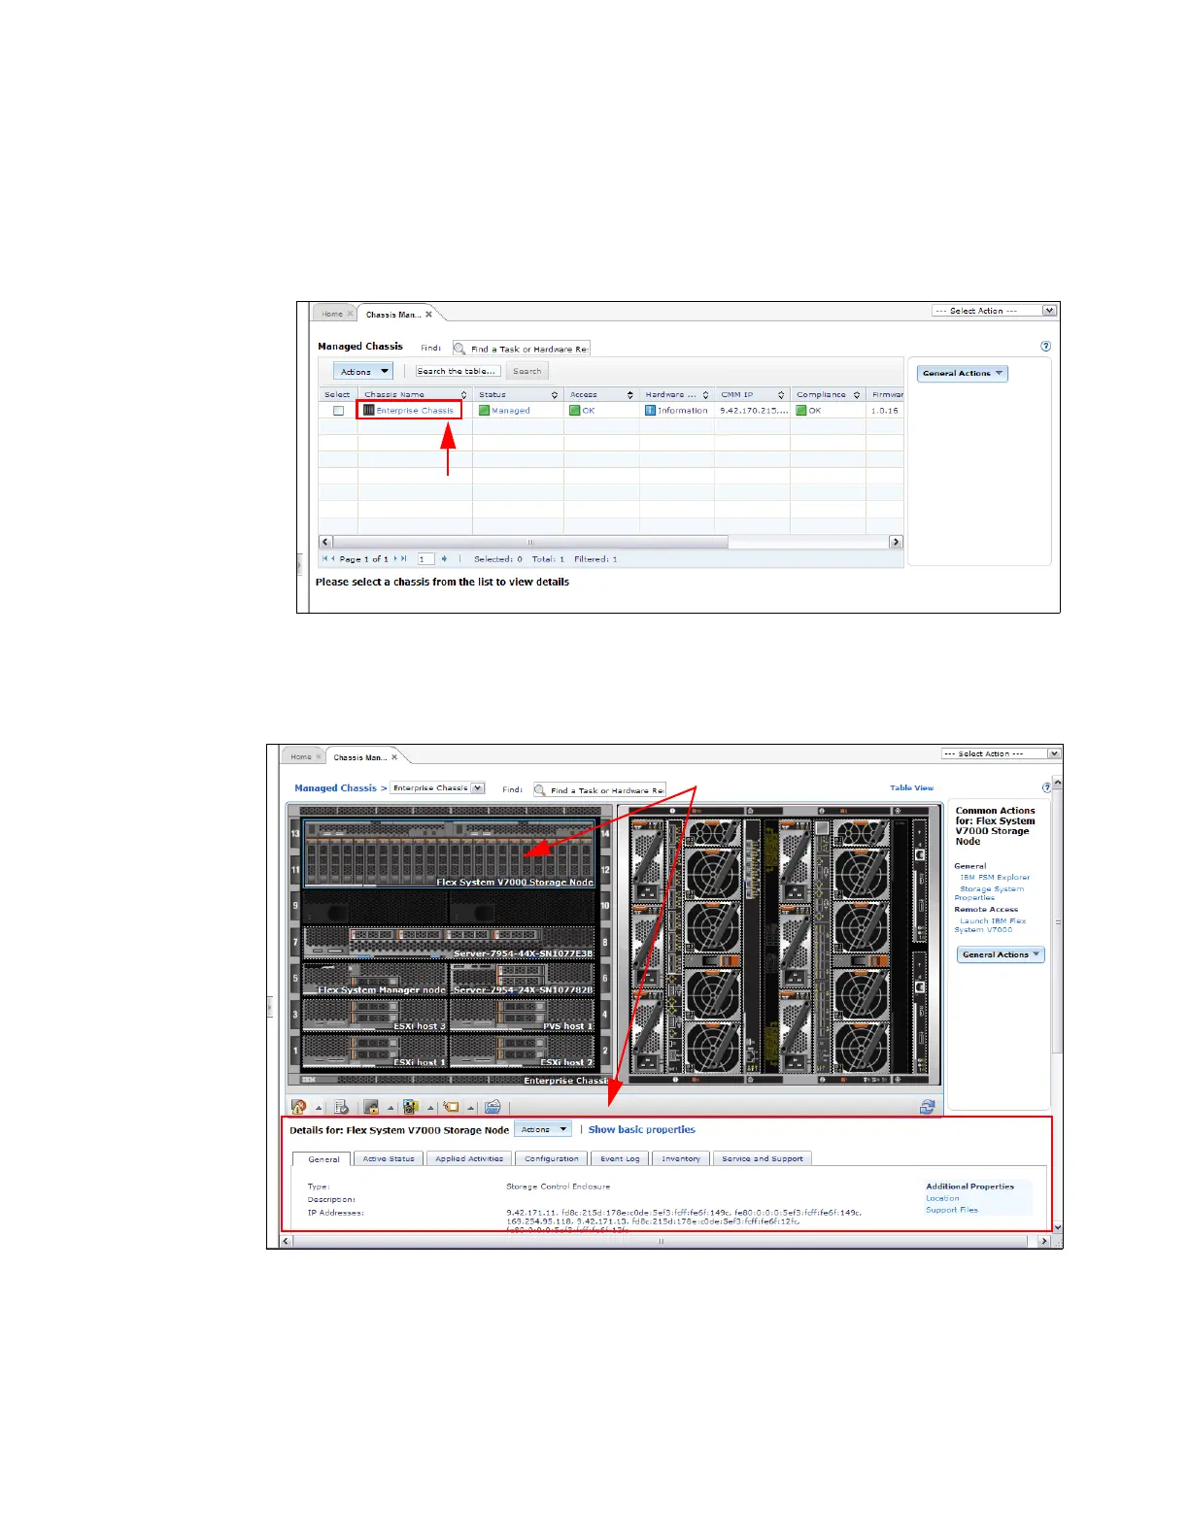Image resolution: width=1189 pixels, height=1538 pixels.
Task: Open Location under Additional Properties
Action: tap(942, 1198)
